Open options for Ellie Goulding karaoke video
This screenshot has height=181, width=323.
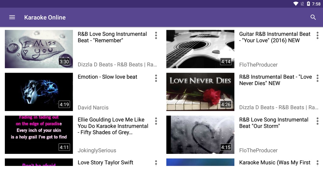pyautogui.click(x=156, y=121)
